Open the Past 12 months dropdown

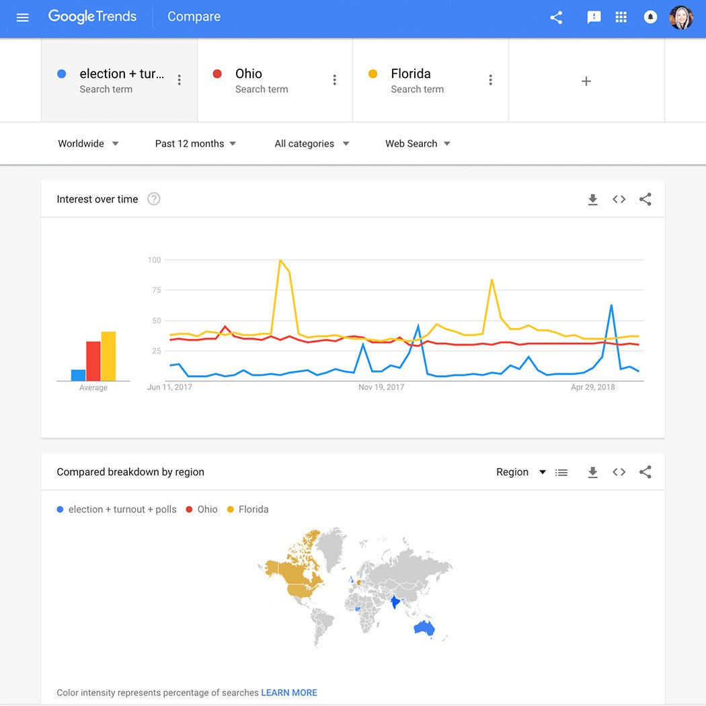pos(196,144)
